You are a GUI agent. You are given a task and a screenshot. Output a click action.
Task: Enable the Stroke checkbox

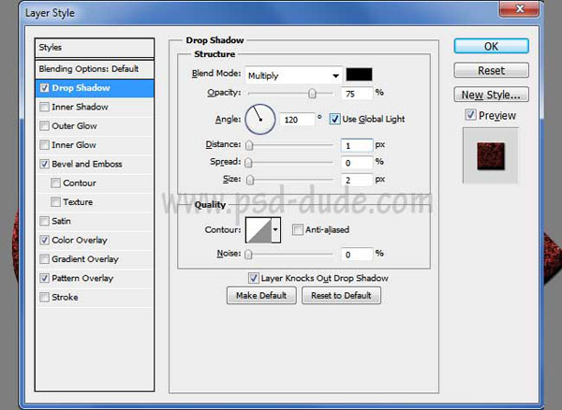[44, 297]
